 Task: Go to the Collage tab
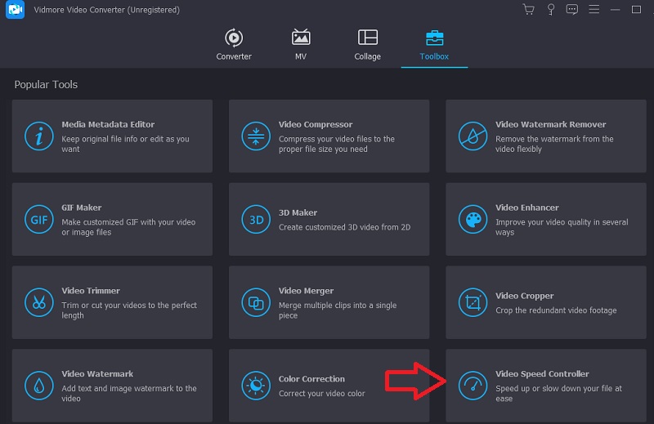[x=368, y=45]
